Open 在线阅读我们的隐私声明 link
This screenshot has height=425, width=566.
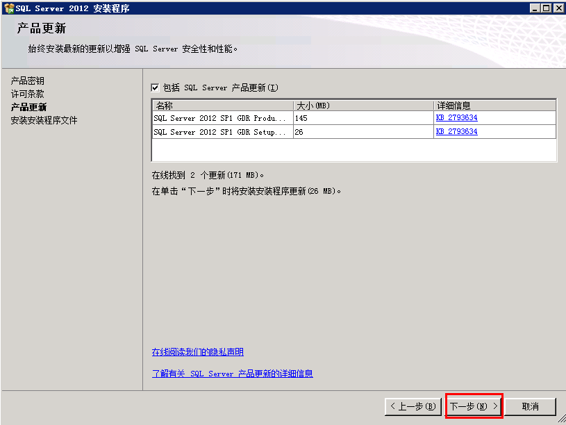(x=197, y=351)
